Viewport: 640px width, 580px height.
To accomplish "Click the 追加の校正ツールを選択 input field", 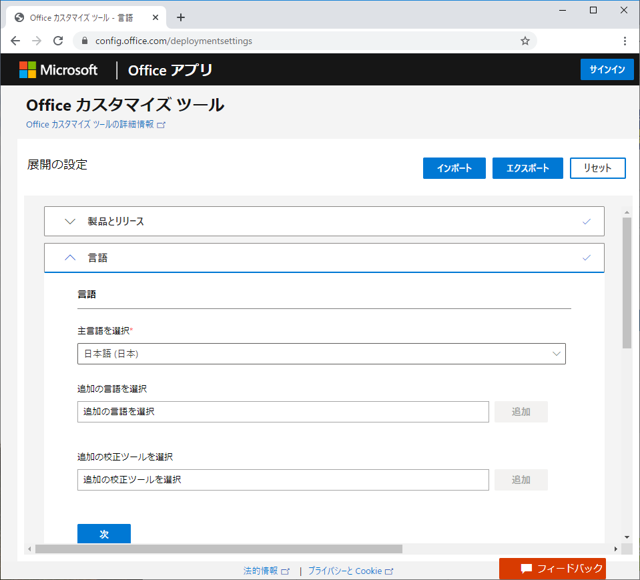I will (x=283, y=480).
